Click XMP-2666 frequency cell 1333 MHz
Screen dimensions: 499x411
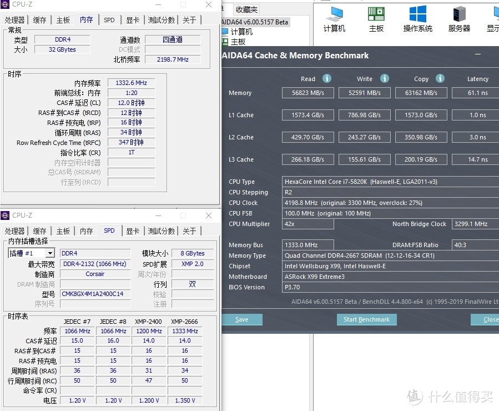[185, 331]
